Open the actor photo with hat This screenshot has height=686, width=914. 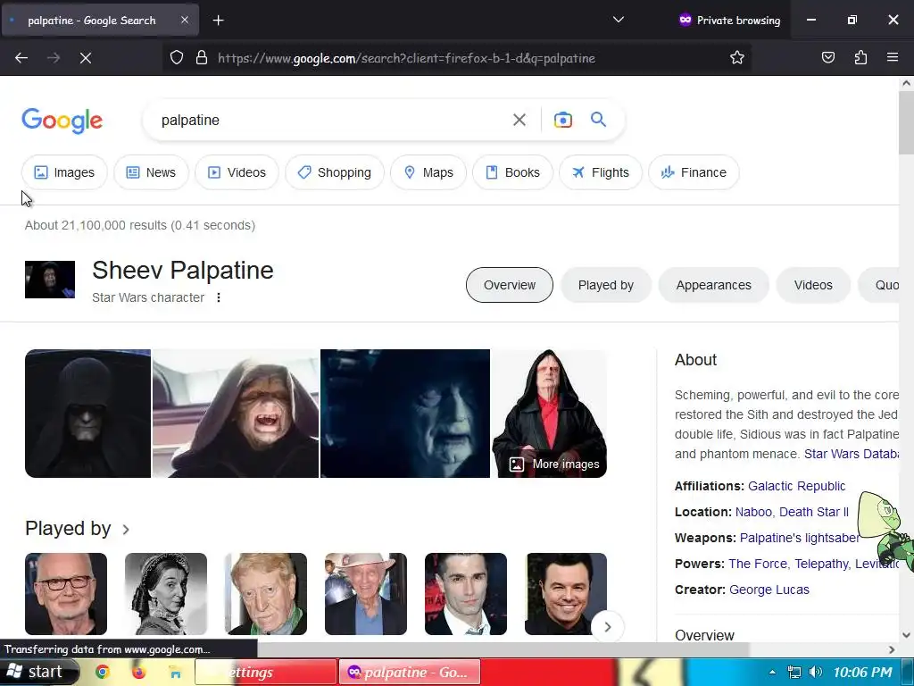point(365,594)
